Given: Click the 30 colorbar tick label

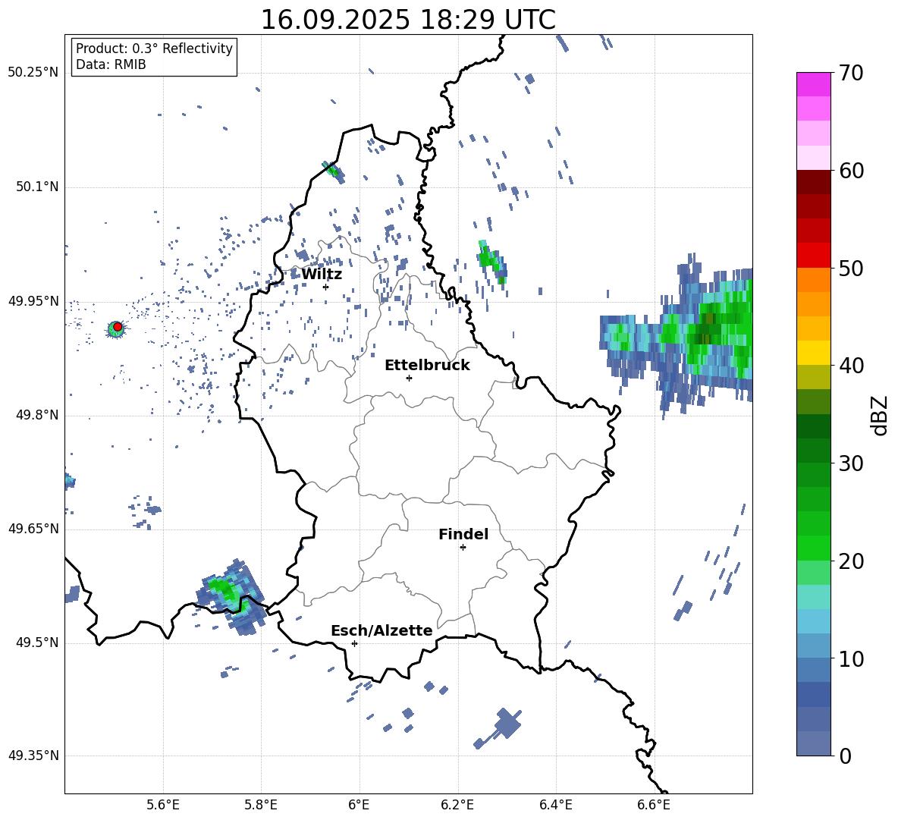Looking at the screenshot, I should tap(851, 463).
